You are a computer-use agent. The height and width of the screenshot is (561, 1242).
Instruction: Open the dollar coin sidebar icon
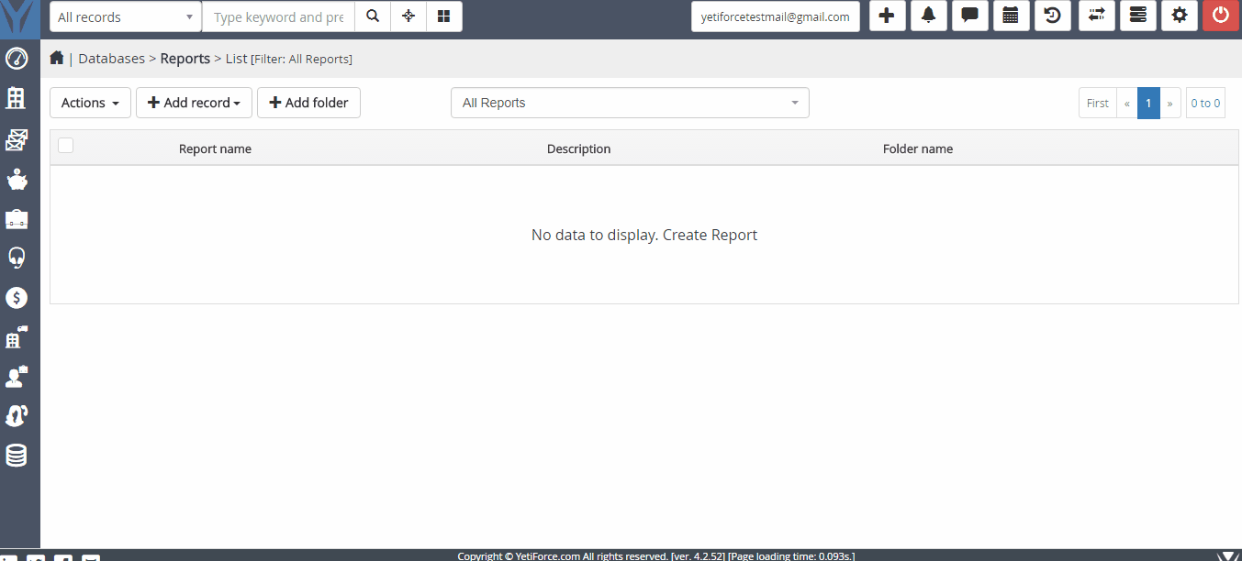(17, 298)
